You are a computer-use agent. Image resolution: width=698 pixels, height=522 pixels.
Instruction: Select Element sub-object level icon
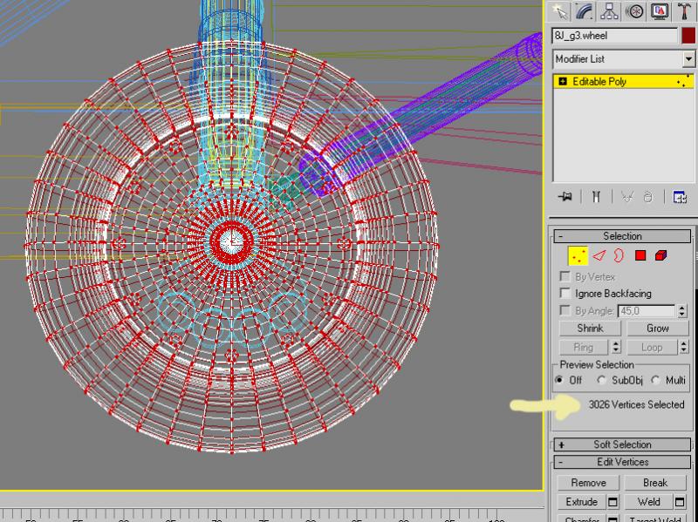(x=660, y=255)
